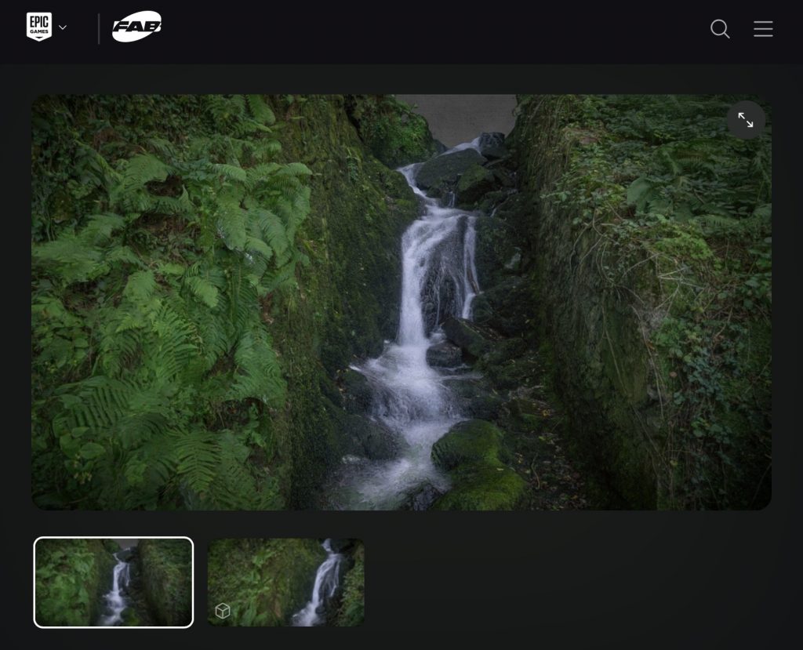This screenshot has height=650, width=803.
Task: Go to Fab home via the Fab logo
Action: click(x=136, y=27)
